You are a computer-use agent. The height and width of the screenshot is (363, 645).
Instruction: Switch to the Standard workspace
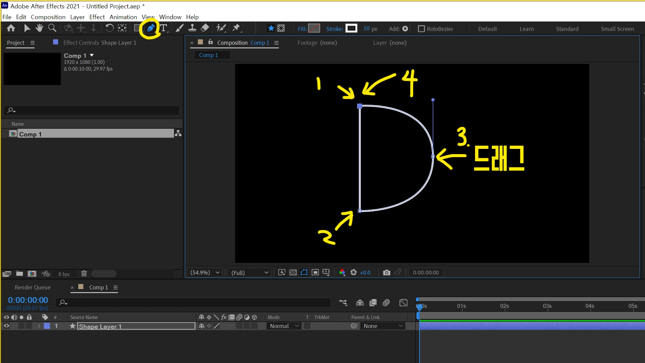(567, 29)
